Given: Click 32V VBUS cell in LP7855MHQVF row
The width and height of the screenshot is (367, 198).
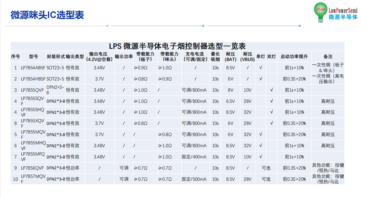Looking at the screenshot, I should tap(248, 146).
